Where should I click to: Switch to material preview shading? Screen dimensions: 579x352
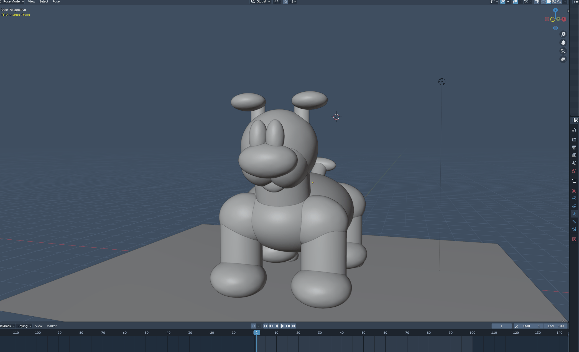coord(554,2)
